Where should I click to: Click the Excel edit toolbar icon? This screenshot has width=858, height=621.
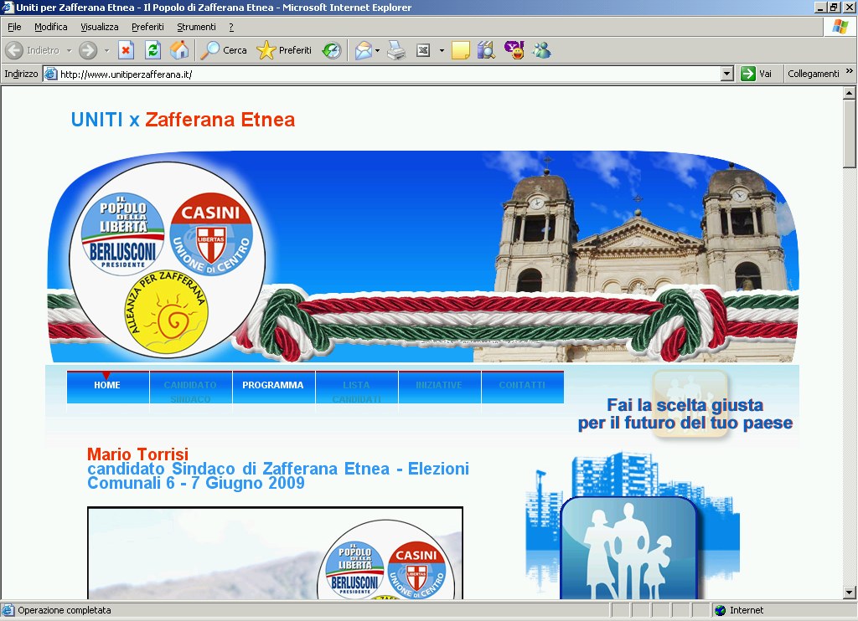tap(423, 50)
